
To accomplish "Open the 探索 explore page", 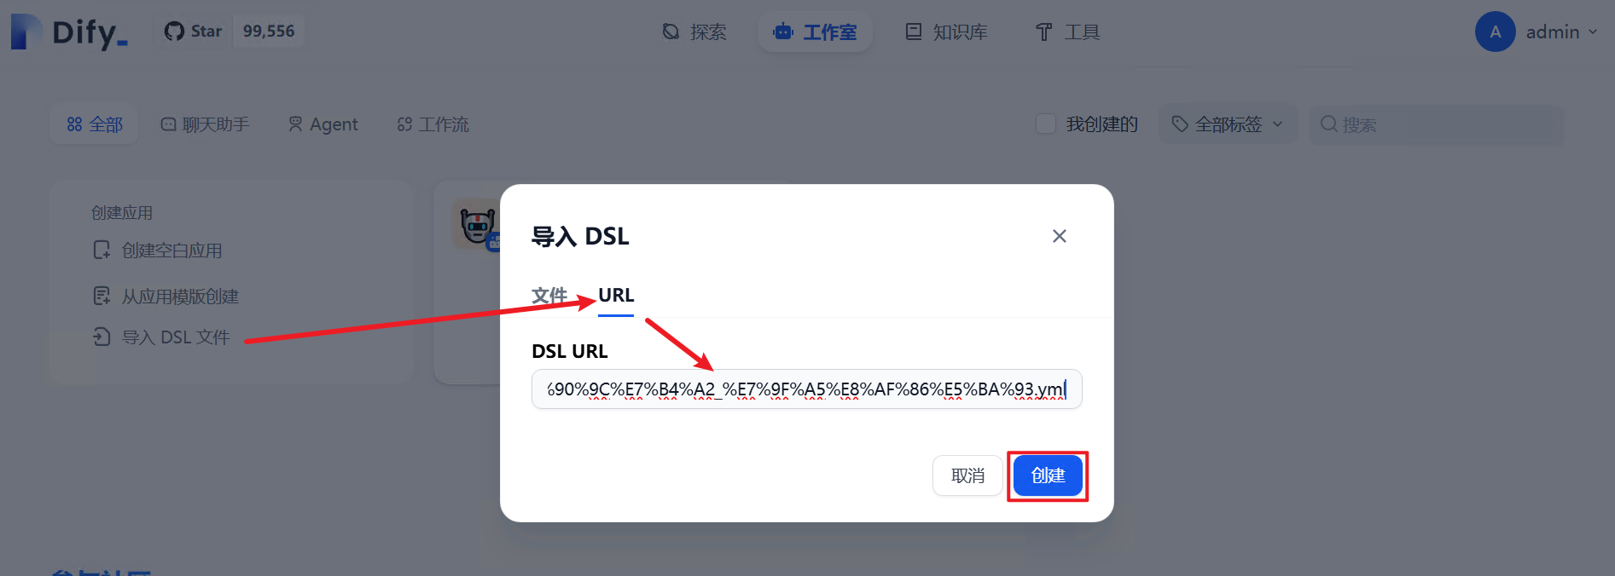I will pos(694,32).
